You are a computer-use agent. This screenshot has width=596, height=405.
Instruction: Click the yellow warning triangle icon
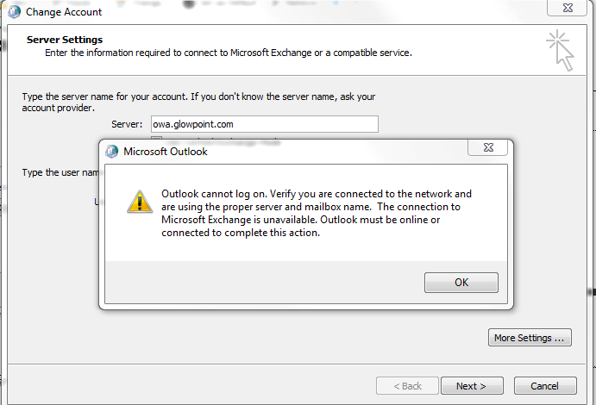point(139,202)
